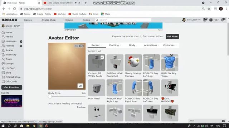The width and height of the screenshot is (229, 128).
Task: Expand the Clothing dropdown tab
Action: pos(115,45)
